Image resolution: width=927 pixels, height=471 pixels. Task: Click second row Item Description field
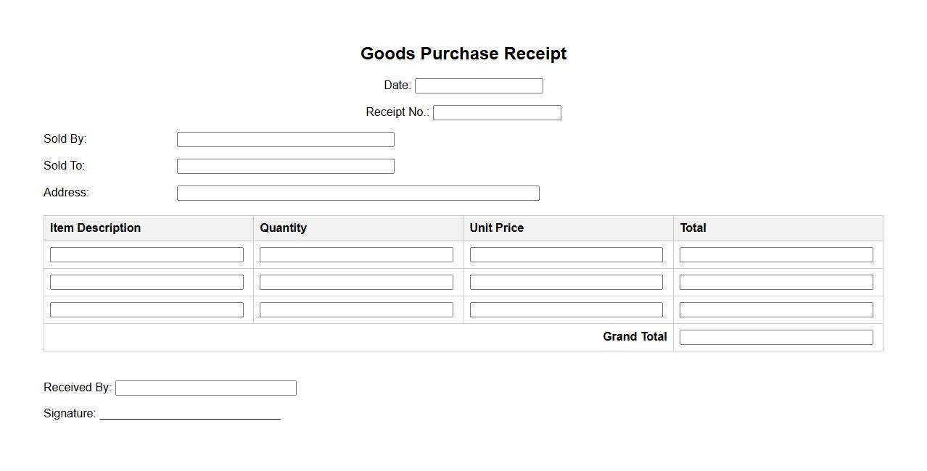click(x=147, y=283)
